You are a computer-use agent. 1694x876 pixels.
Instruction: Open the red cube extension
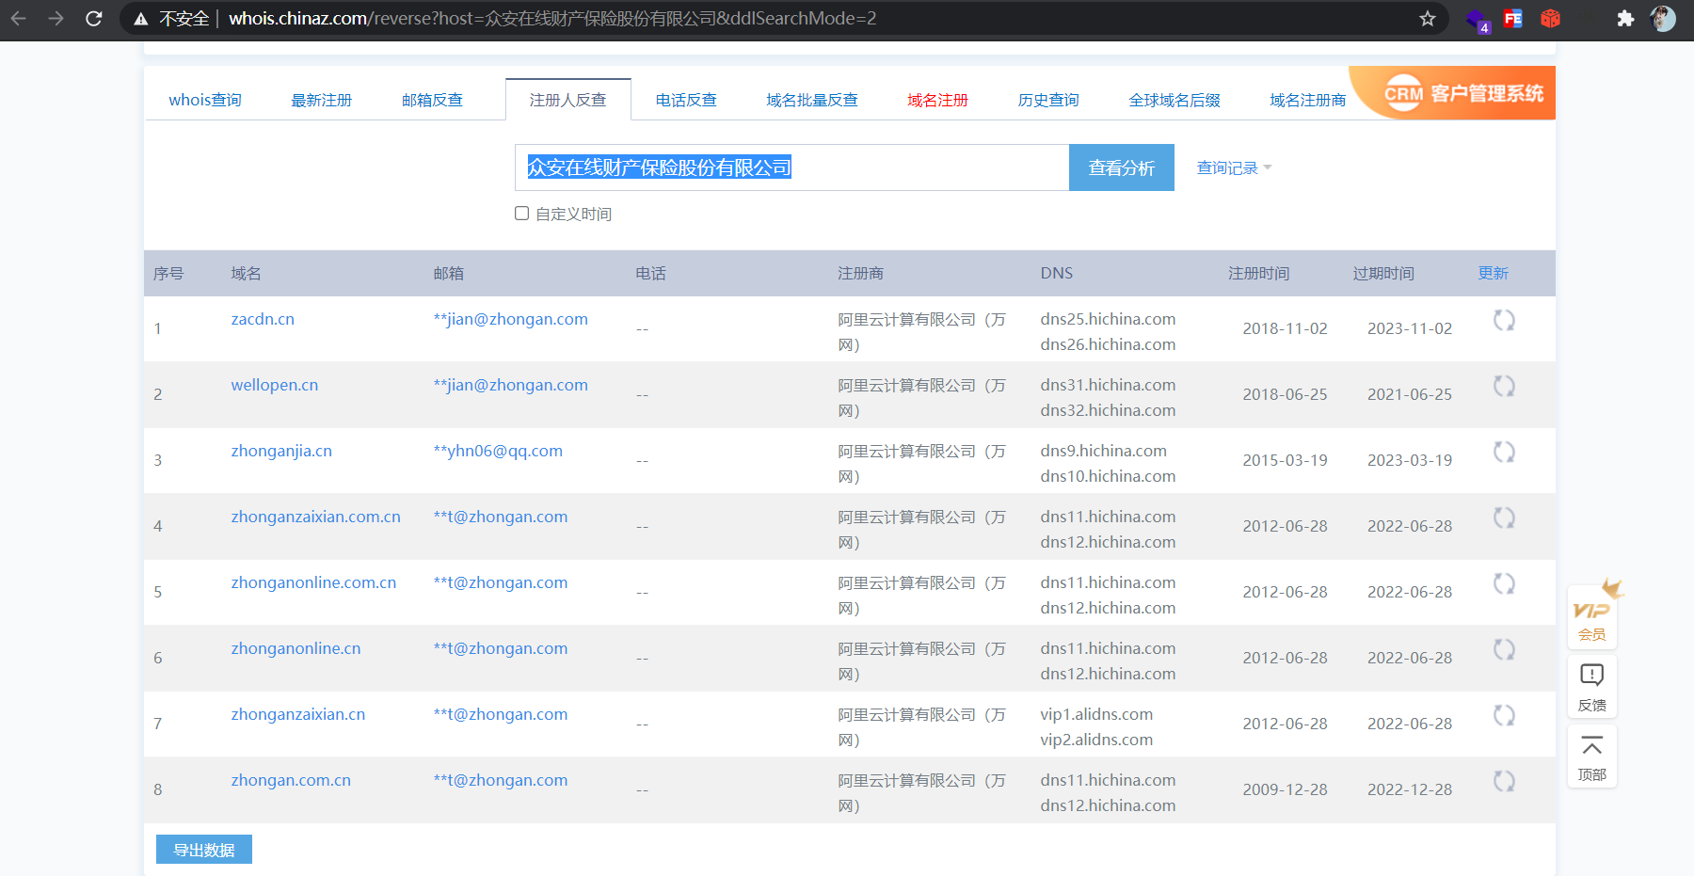(x=1550, y=19)
